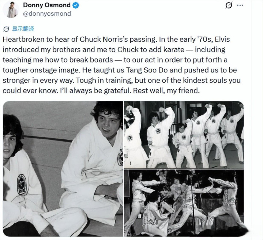Open the large photo of two boys in karate uniforms
The image size is (263, 240).
tap(63, 169)
